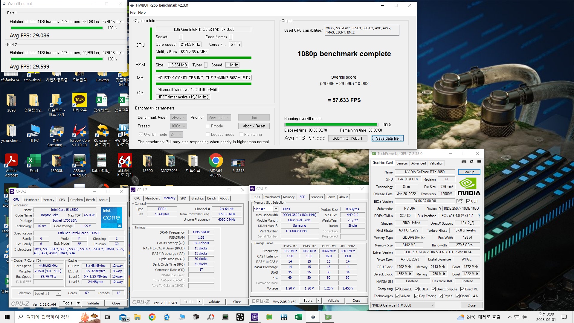
Task: Toggle the OpenCL checkbox
Action: 397,289
